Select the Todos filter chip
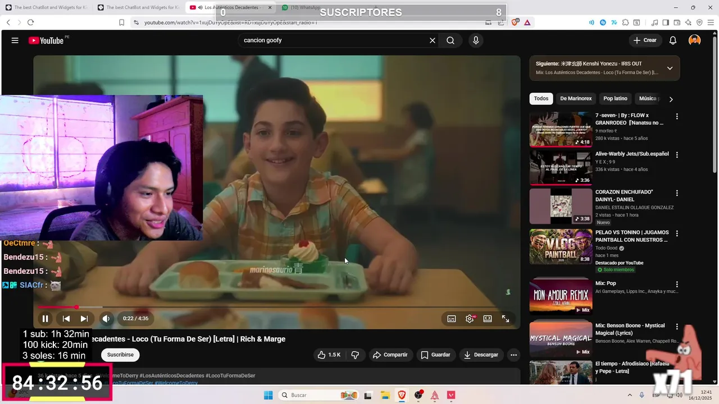 pyautogui.click(x=541, y=98)
